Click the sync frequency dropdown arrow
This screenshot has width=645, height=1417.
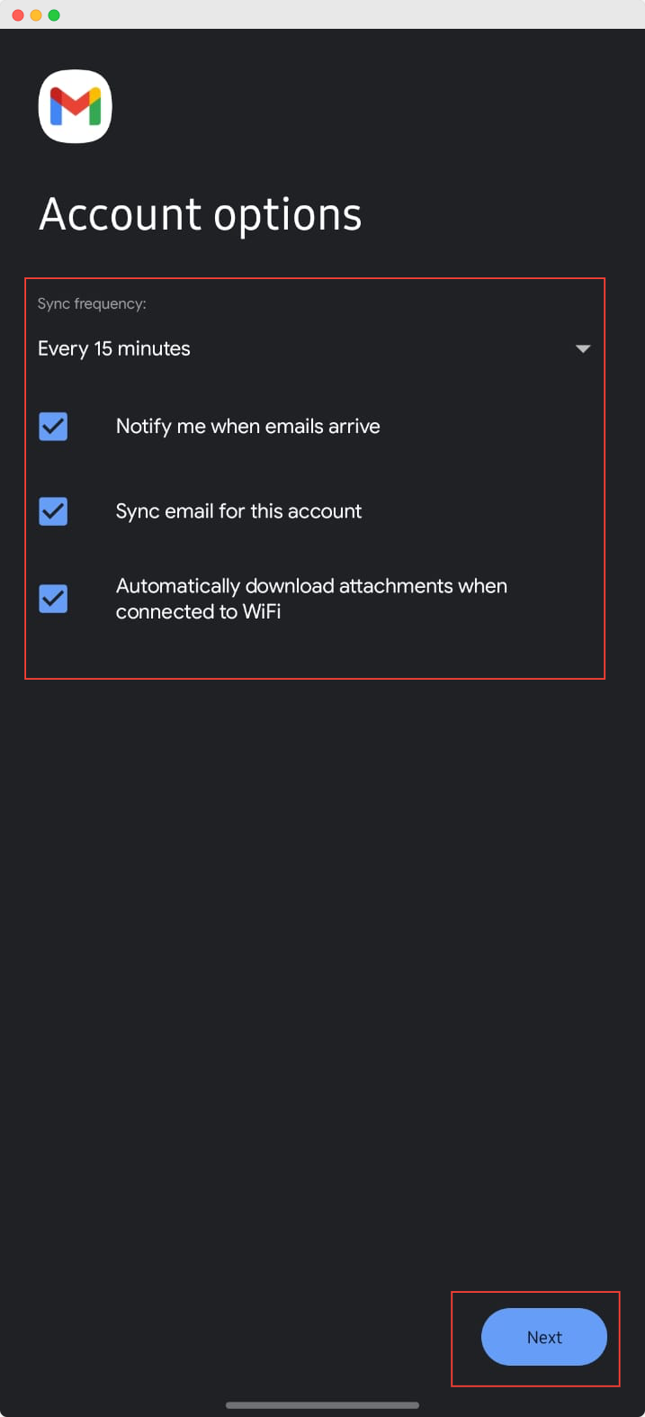[x=582, y=348]
